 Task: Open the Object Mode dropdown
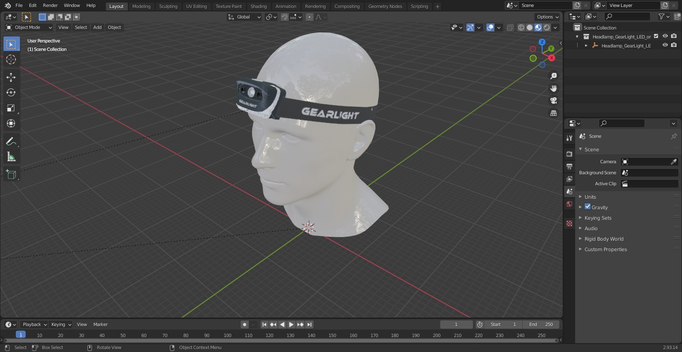point(29,27)
